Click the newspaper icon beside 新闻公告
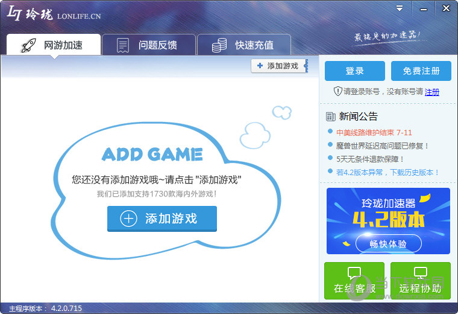Viewport: 458px width, 314px height. (x=331, y=117)
